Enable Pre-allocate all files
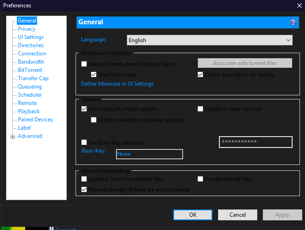305x230 pixels. (200, 179)
